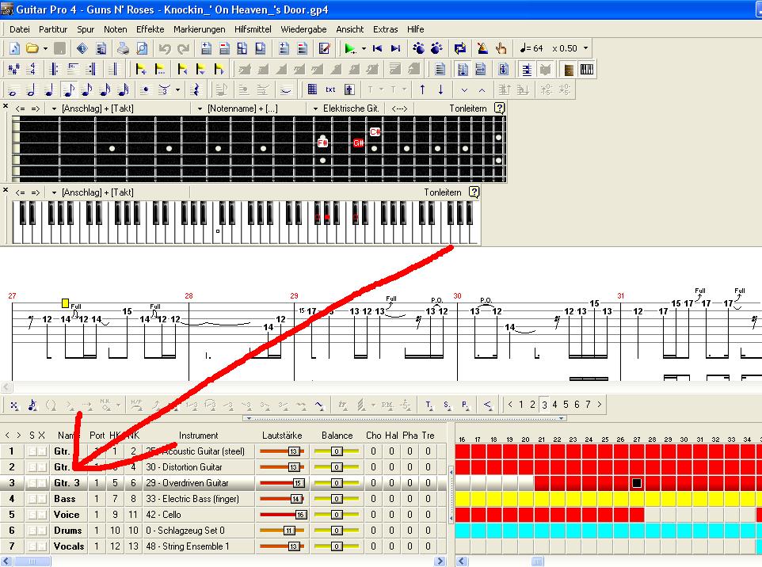The height and width of the screenshot is (567, 762).
Task: Mute the Voice track
Action: click(x=42, y=515)
